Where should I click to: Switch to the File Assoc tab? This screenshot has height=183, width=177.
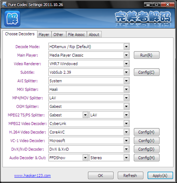[77, 35]
